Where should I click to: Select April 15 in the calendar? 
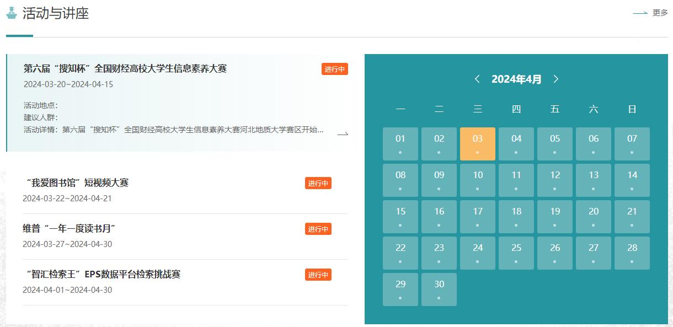pyautogui.click(x=400, y=216)
